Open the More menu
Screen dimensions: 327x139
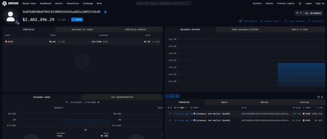pos(99,4)
